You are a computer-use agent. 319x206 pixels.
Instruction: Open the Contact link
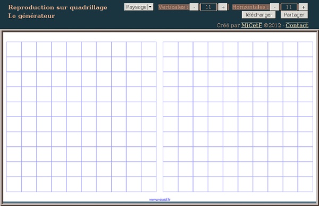297,25
